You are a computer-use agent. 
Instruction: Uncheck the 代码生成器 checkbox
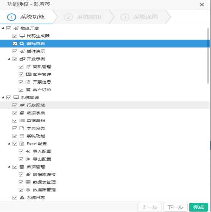[x=15, y=36]
